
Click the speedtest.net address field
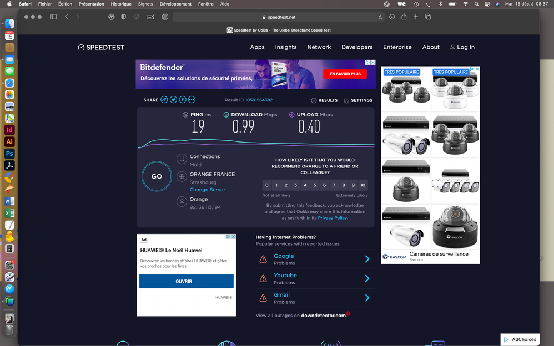[x=279, y=17]
